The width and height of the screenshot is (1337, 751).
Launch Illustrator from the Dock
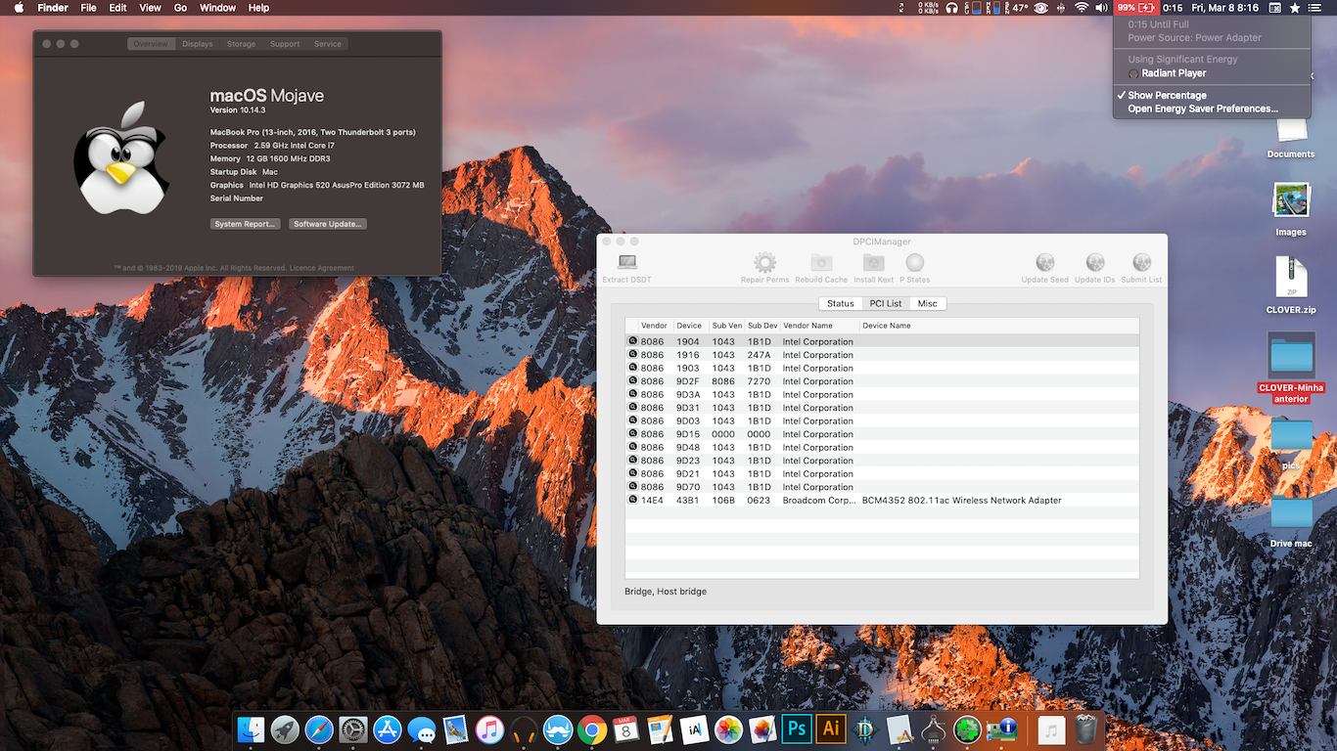click(831, 729)
